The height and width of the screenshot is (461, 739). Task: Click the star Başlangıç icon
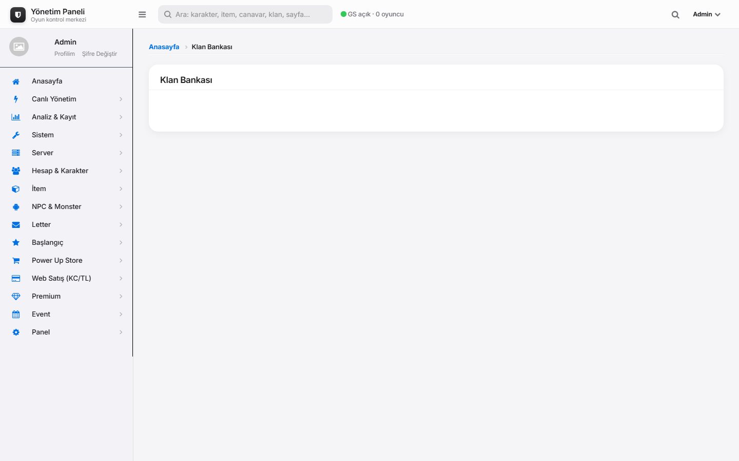[x=16, y=243]
